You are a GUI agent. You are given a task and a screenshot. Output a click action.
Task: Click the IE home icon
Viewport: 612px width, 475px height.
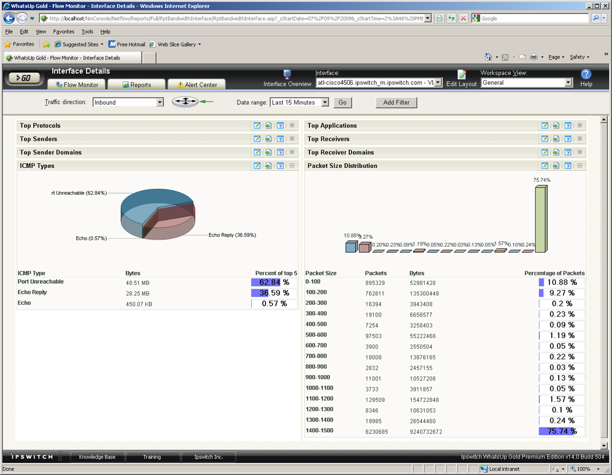pyautogui.click(x=489, y=57)
